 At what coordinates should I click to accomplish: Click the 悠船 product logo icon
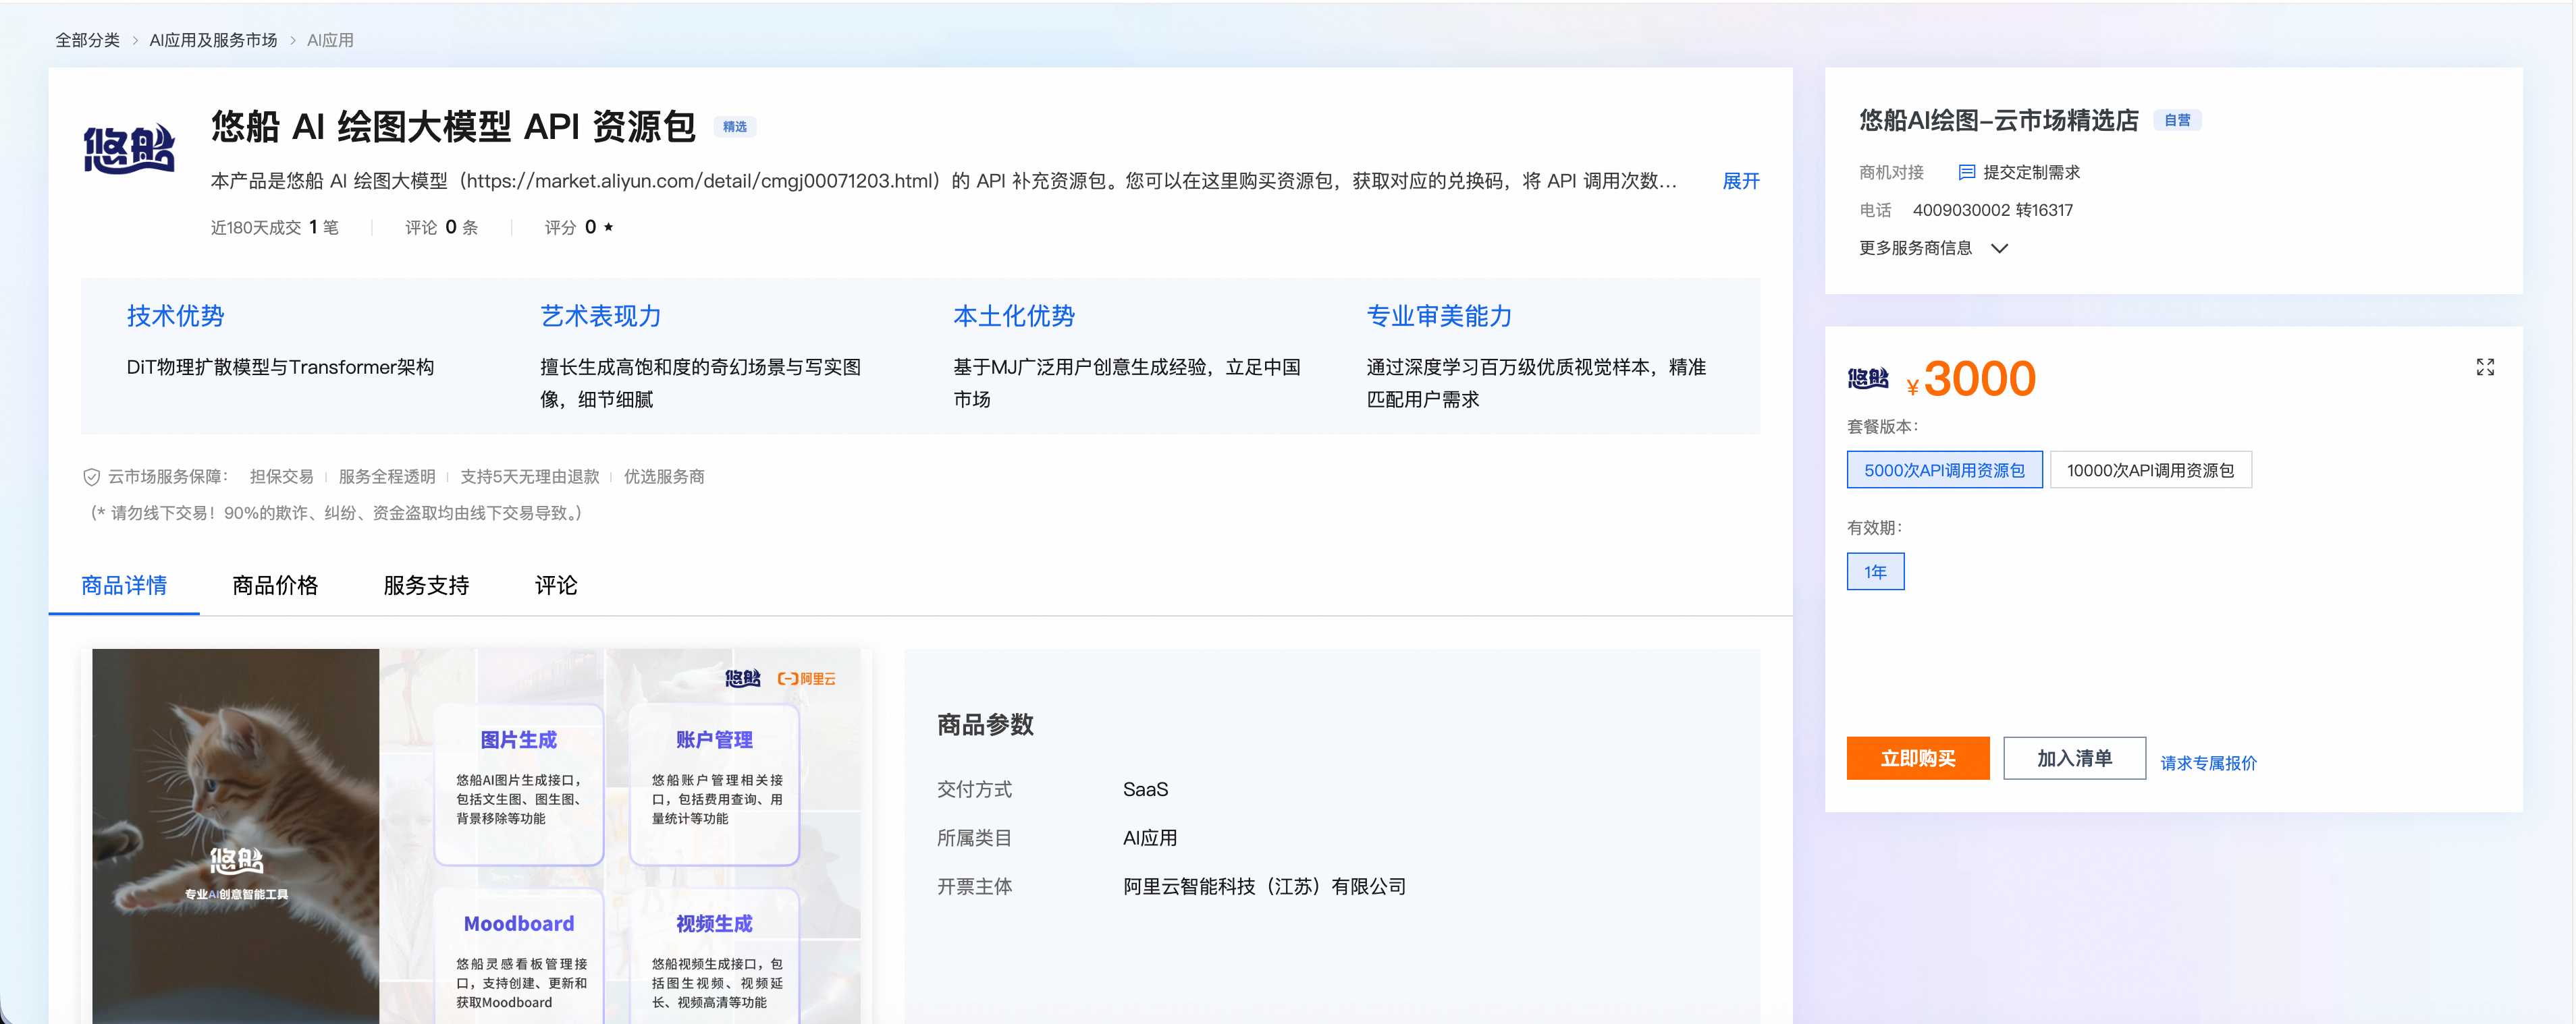click(129, 150)
